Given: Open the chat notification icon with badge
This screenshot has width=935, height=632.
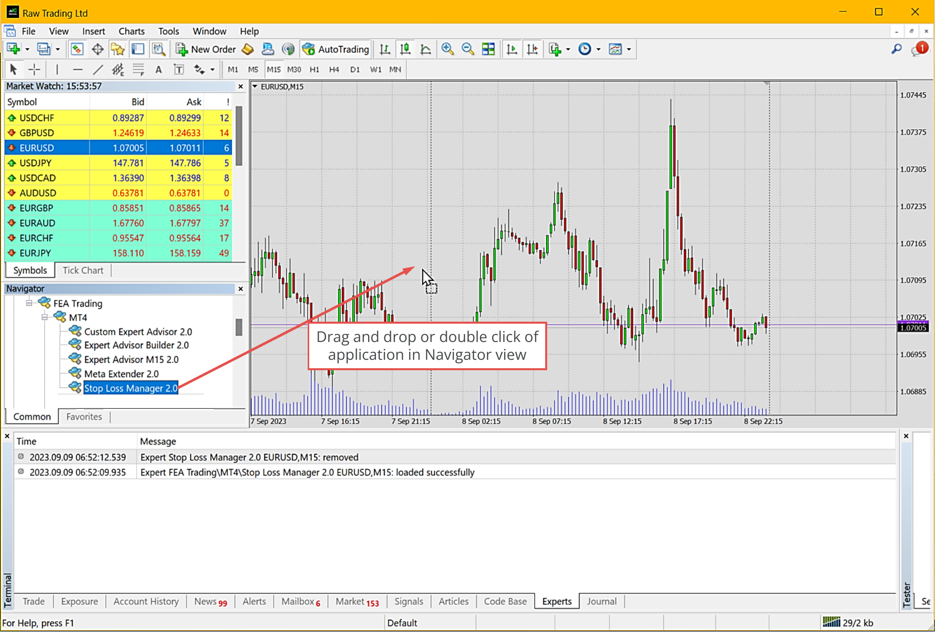Looking at the screenshot, I should pyautogui.click(x=920, y=49).
